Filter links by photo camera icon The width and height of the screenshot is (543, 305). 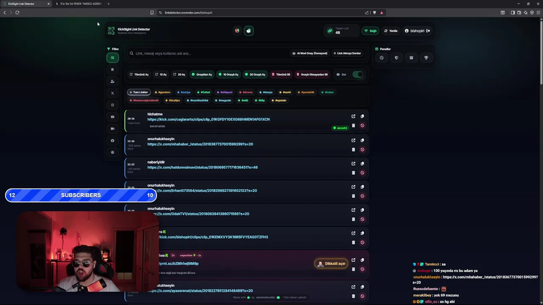112,140
